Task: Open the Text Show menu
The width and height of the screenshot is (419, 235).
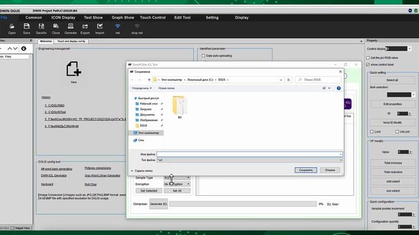Action: click(93, 18)
